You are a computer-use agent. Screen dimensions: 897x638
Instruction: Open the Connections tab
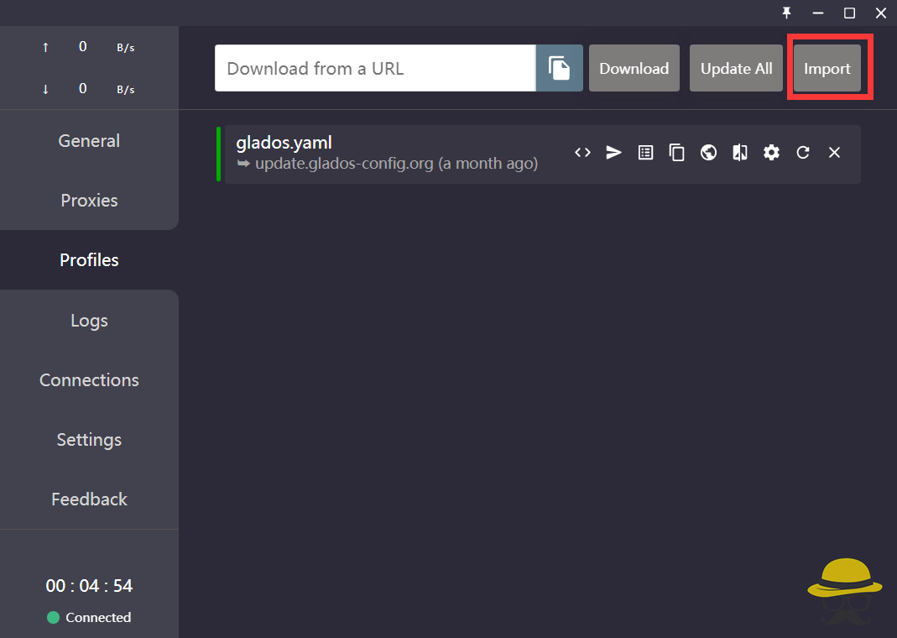click(89, 380)
